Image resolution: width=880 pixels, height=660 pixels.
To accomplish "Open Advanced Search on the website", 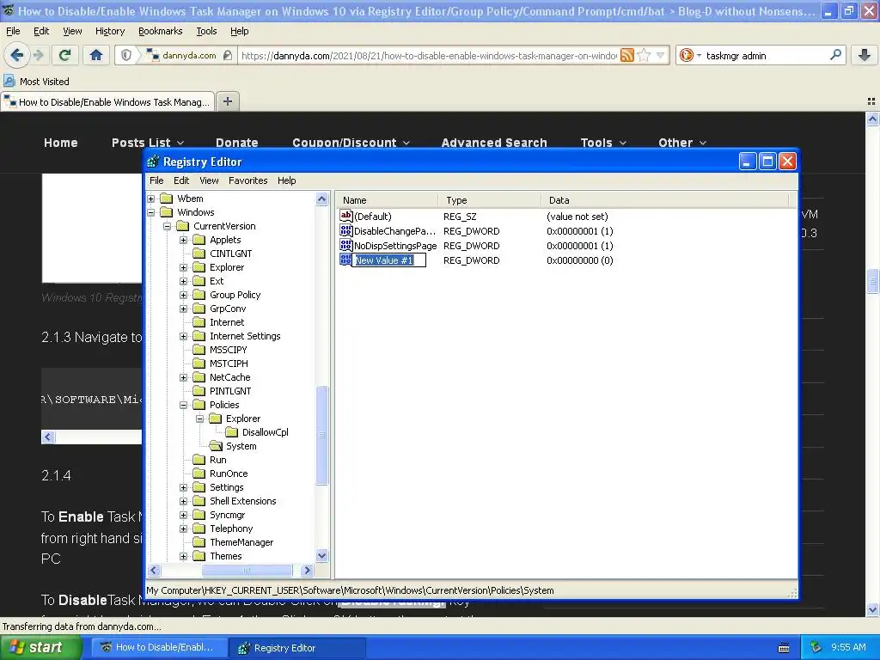I will (x=494, y=143).
